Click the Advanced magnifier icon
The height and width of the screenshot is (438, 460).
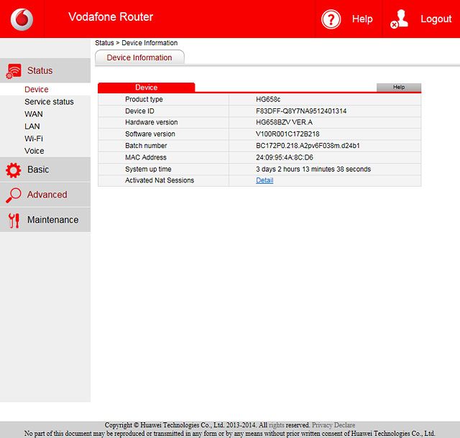pyautogui.click(x=13, y=195)
